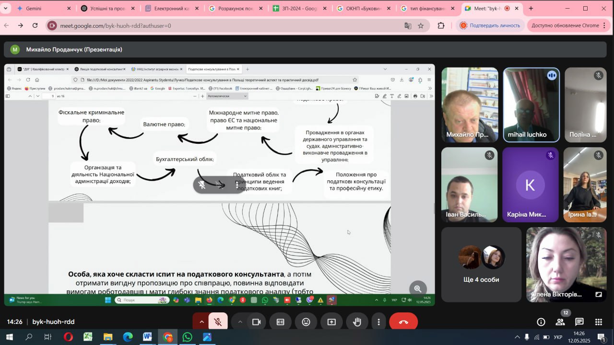Click the Поліна participant tile
Image resolution: width=614 pixels, height=345 pixels.
586,105
